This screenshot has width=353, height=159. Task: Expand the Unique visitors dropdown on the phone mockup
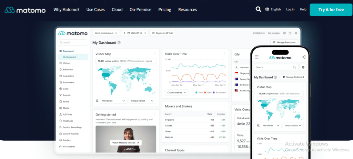[293, 126]
